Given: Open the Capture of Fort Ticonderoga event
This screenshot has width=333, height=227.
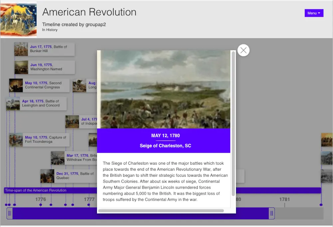Looking at the screenshot, I should [39, 140].
